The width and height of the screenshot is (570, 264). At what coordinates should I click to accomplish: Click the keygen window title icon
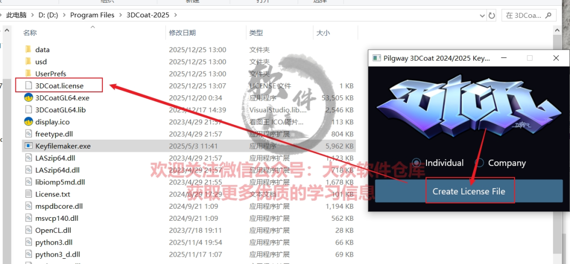click(x=377, y=58)
